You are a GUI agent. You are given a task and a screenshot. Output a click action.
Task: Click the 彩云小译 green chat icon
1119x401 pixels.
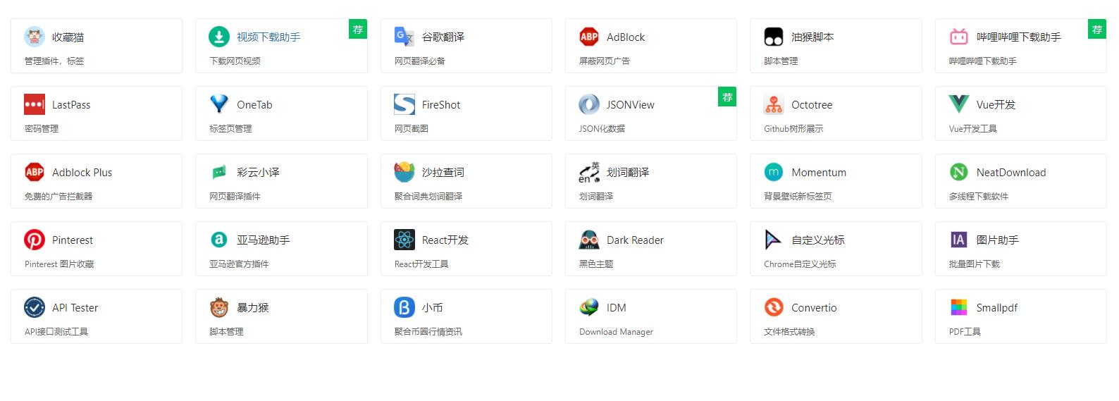click(219, 172)
